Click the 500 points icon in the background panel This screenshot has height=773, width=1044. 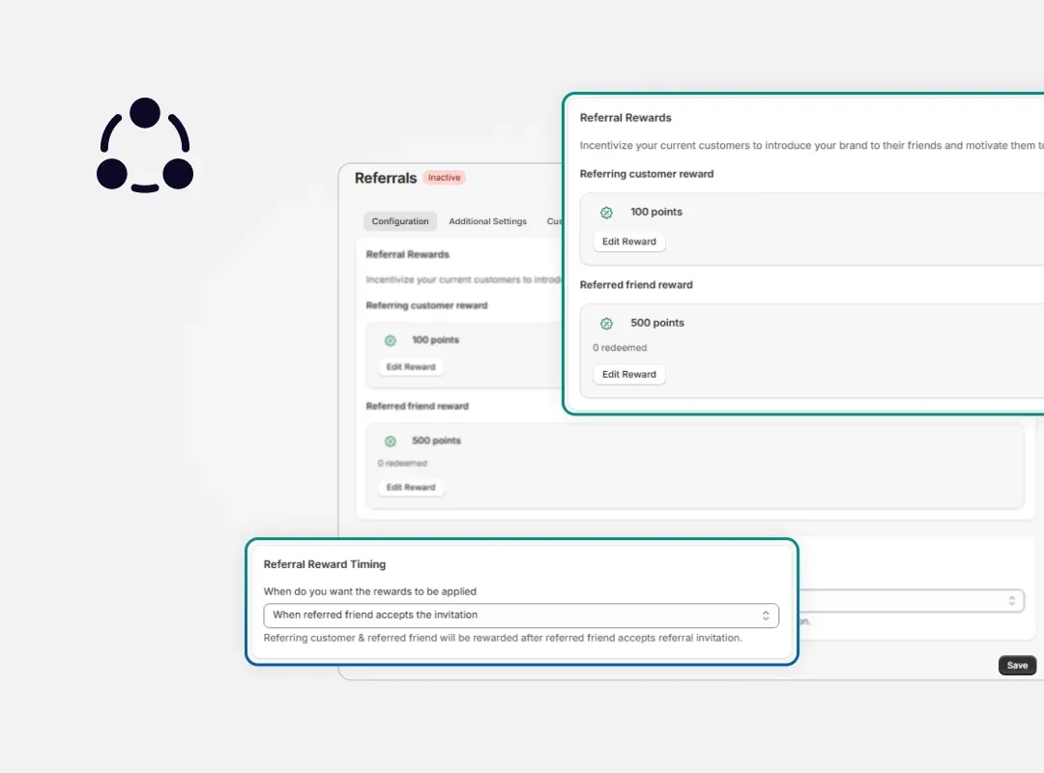click(391, 441)
